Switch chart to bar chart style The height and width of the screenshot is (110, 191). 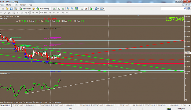coord(54,9)
